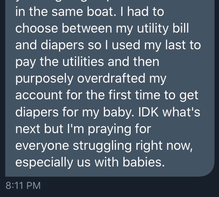The image size is (219, 197).
Task: Tap the words 'used my last to'
Action: click(x=156, y=46)
